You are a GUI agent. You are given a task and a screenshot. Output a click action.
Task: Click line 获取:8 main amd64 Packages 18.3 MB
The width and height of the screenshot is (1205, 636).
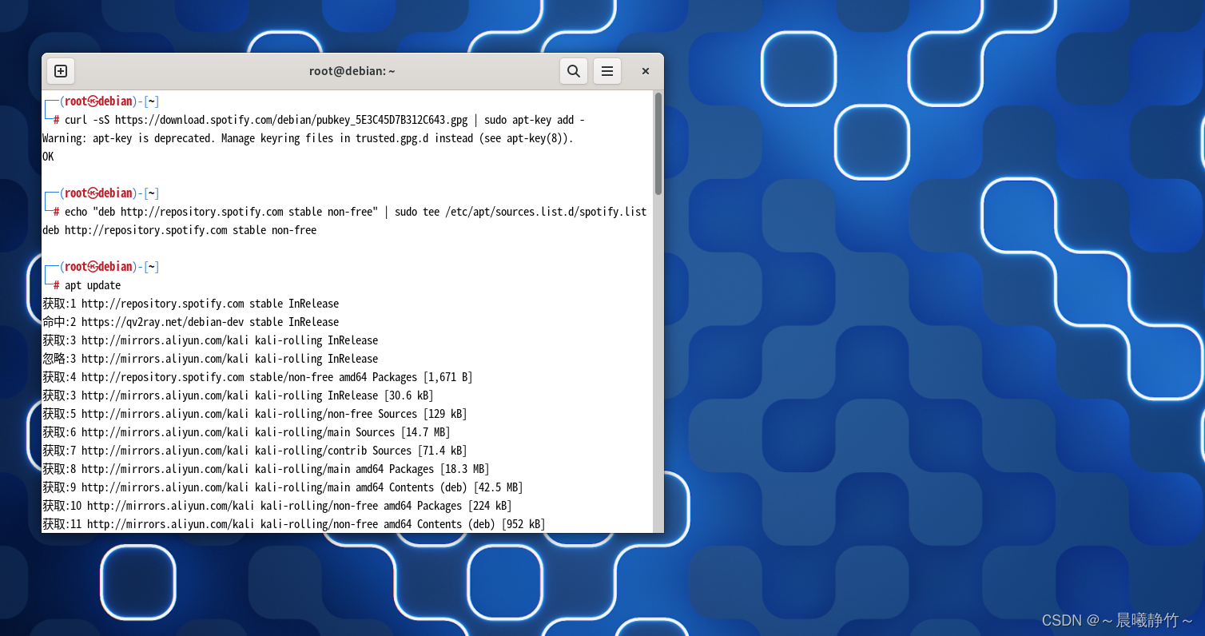click(266, 469)
